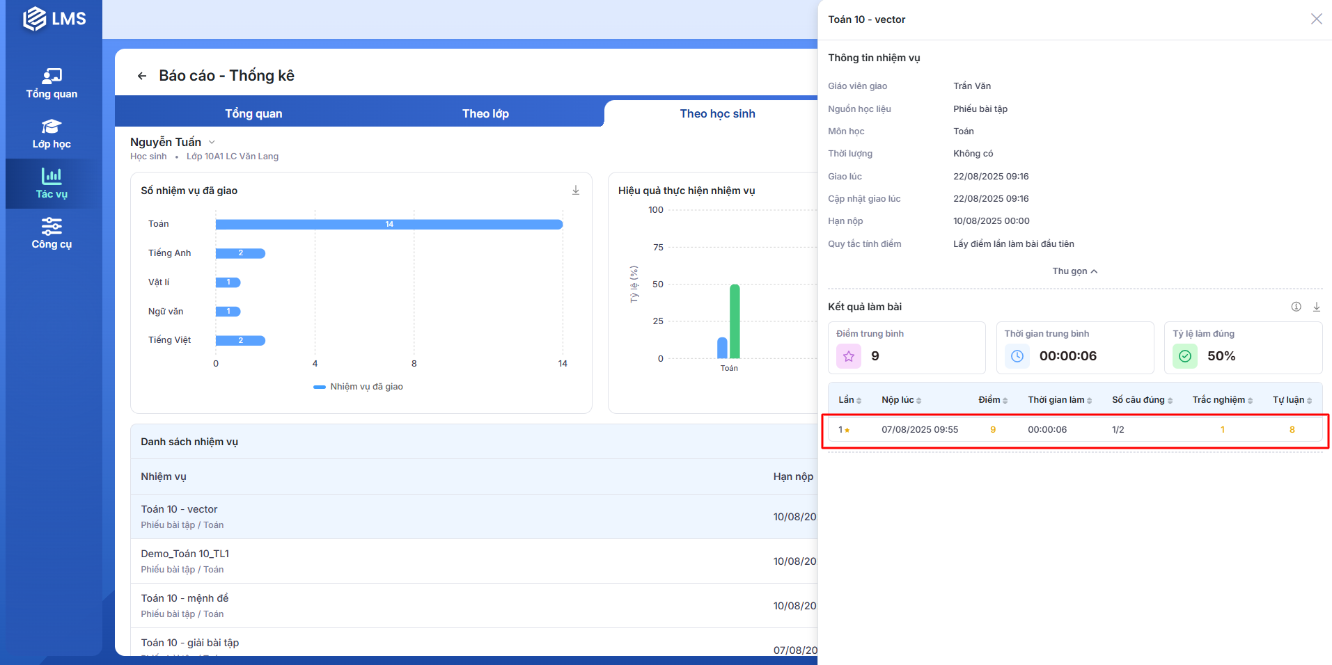Open the Toán 10 - mệnh đề task
Image resolution: width=1332 pixels, height=665 pixels.
pyautogui.click(x=185, y=598)
